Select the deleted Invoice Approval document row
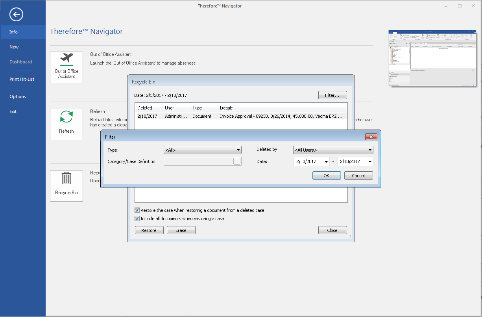482x317 pixels. 241,116
